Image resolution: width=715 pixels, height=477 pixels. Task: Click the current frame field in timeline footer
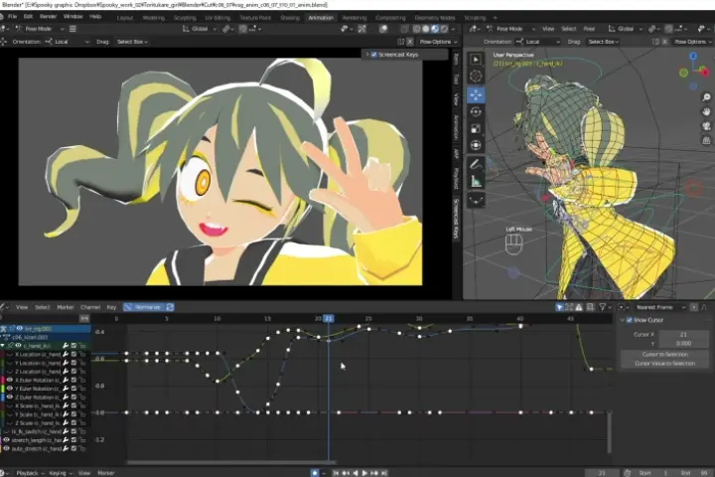(x=602, y=473)
